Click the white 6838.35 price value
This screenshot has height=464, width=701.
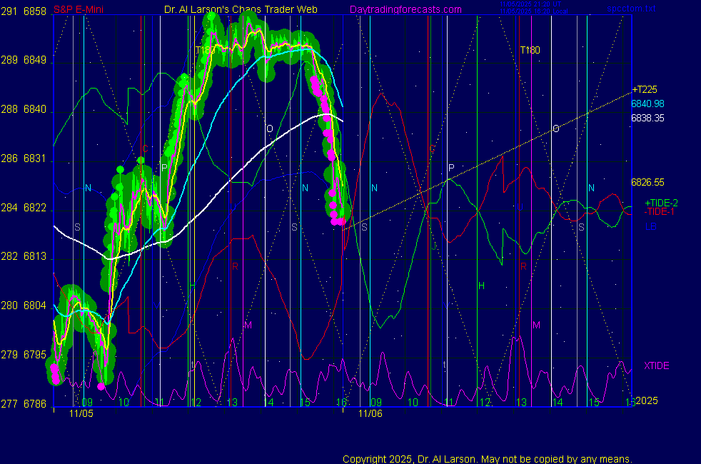[647, 118]
